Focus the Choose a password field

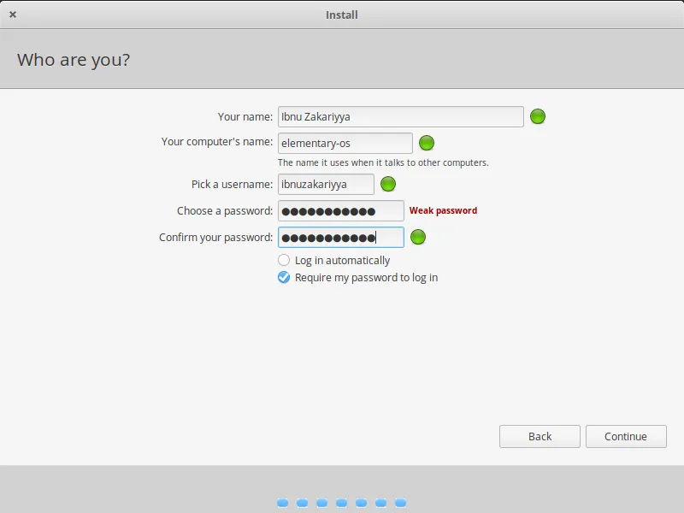click(x=340, y=211)
